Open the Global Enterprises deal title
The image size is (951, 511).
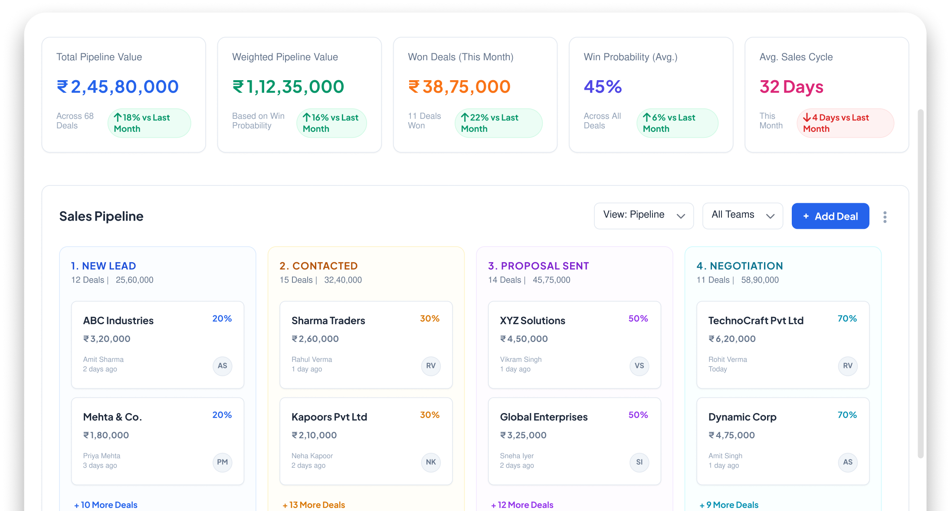coord(544,417)
